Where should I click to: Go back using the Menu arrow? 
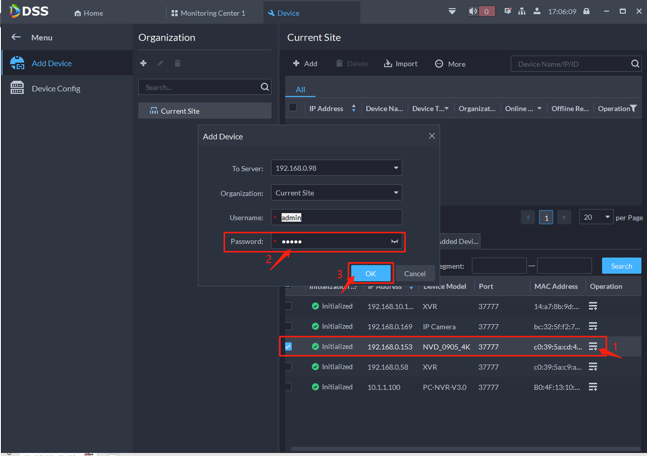pos(16,37)
